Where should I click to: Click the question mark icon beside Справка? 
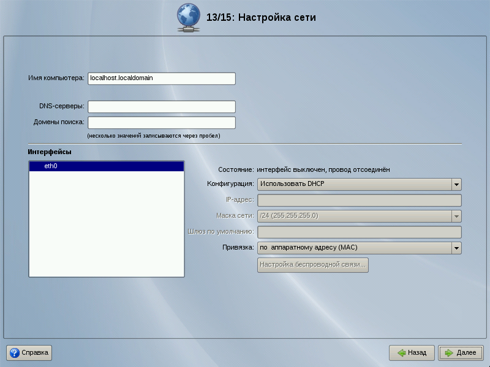[x=15, y=353]
